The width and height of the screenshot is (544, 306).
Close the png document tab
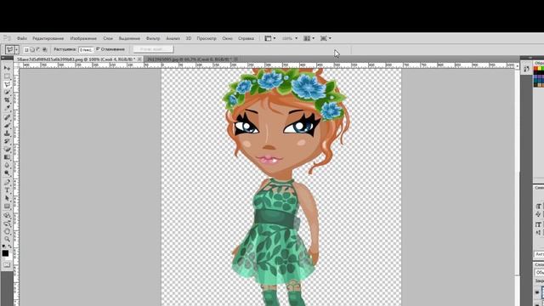pyautogui.click(x=139, y=59)
